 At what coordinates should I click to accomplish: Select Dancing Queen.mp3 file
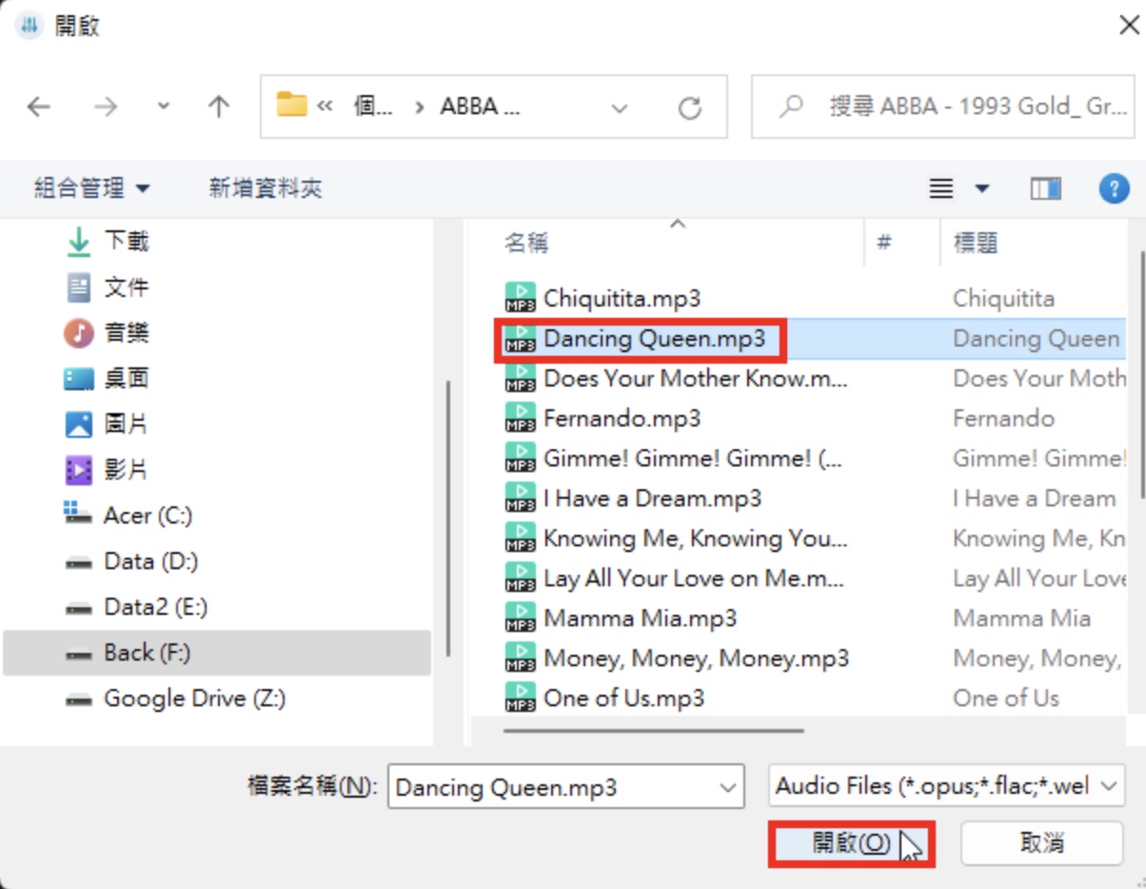tap(654, 339)
